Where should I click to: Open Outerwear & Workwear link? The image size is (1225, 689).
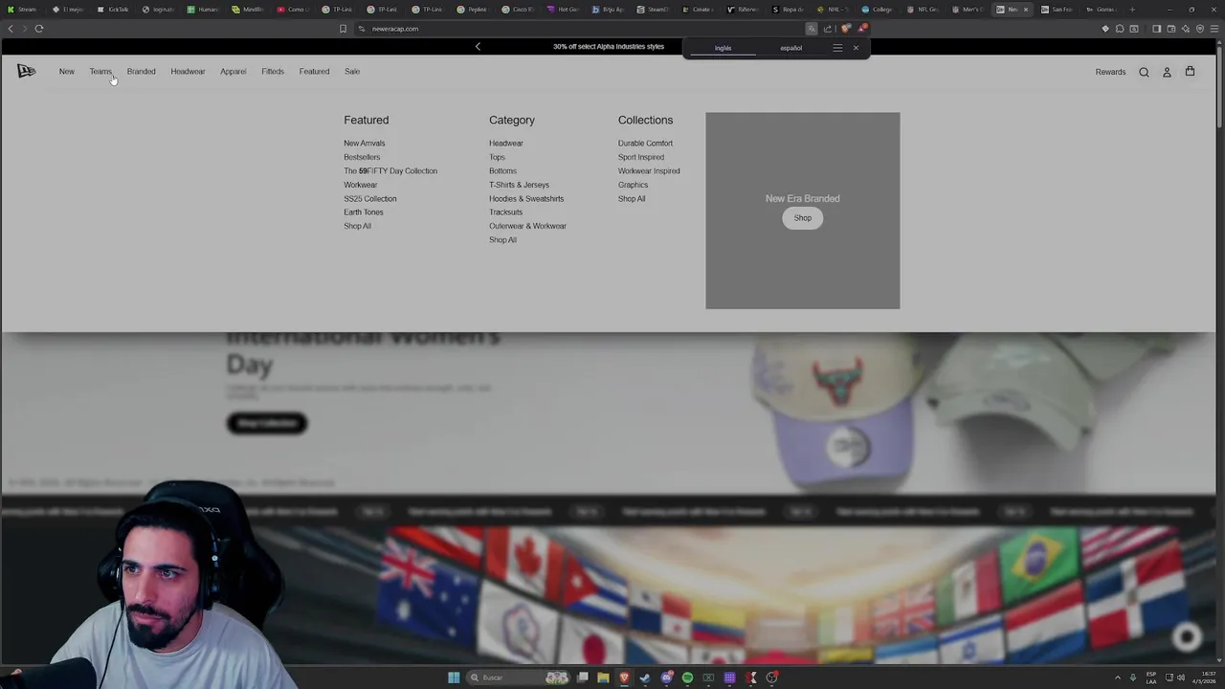tap(527, 226)
